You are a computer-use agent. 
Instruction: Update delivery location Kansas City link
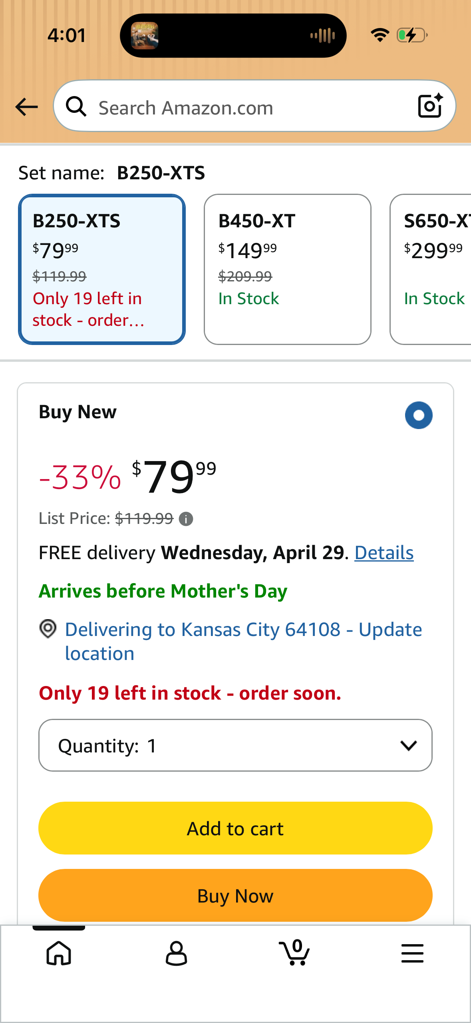243,641
